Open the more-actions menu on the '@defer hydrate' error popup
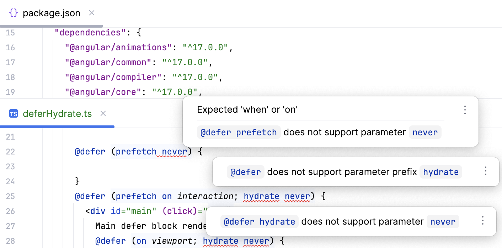The image size is (502, 248). coord(482,220)
